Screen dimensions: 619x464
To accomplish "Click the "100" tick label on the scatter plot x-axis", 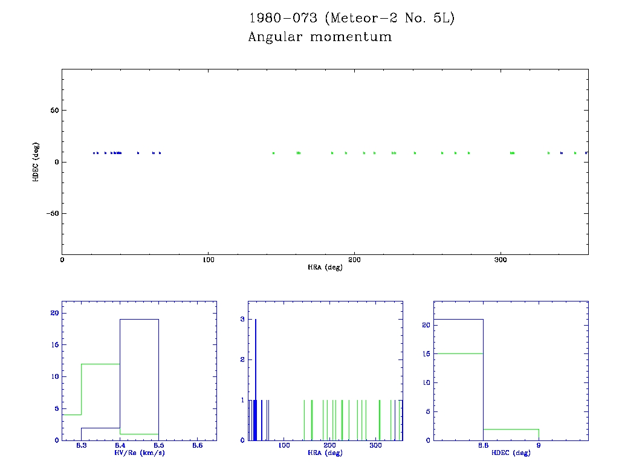I will coord(208,260).
